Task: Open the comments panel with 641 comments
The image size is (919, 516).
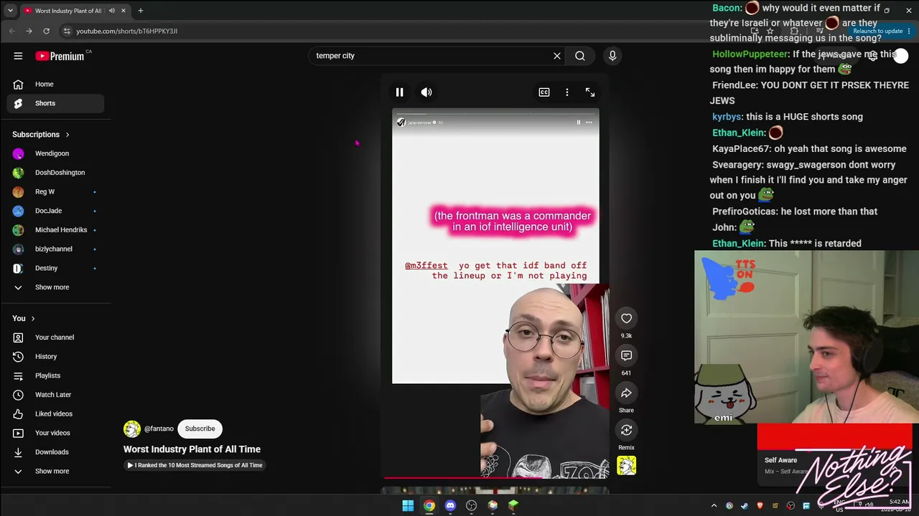Action: [626, 355]
